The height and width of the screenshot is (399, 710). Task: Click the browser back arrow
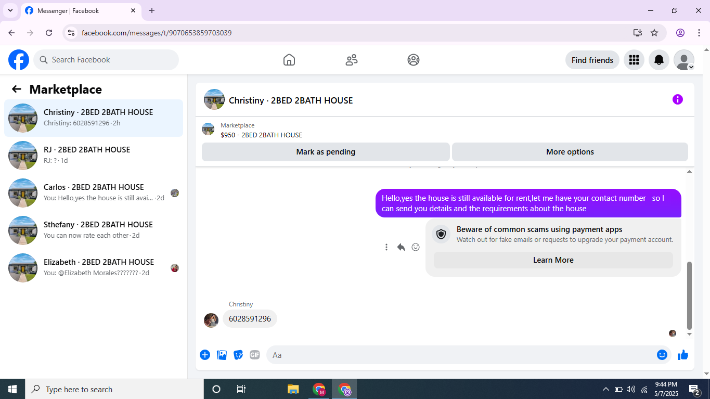click(11, 33)
